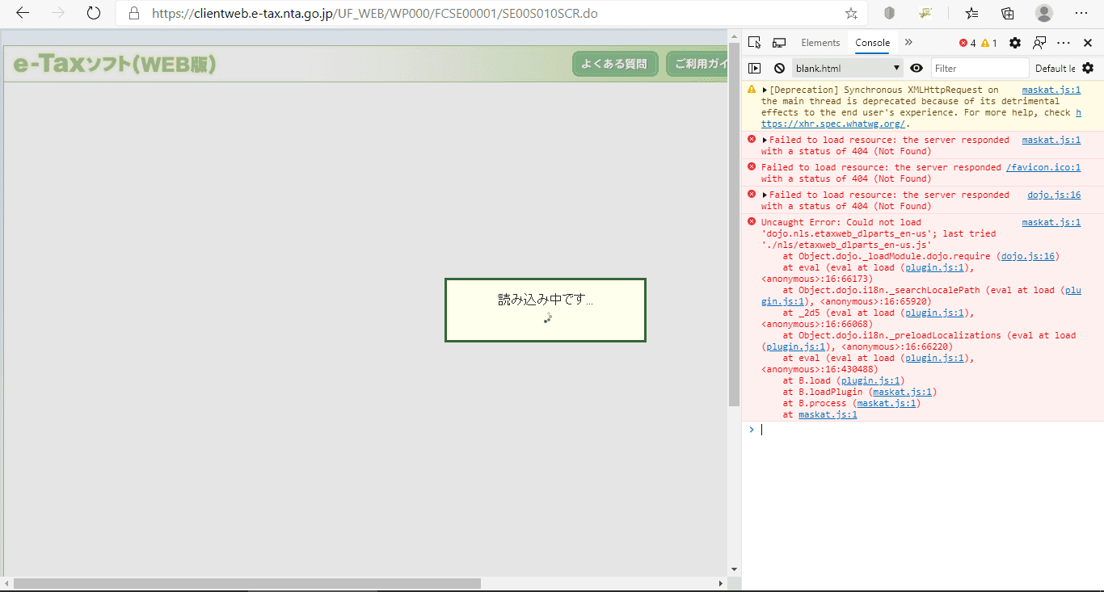The height and width of the screenshot is (592, 1104).
Task: Expand the hidden DevTools tabs with the chevron
Action: [908, 42]
